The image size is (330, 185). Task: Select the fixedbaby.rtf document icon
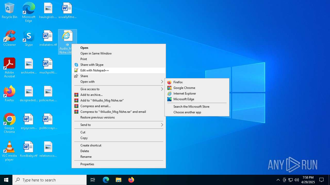tap(29, 149)
